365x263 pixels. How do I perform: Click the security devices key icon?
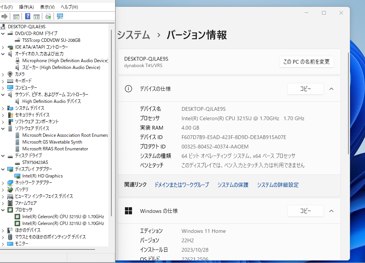click(11, 115)
